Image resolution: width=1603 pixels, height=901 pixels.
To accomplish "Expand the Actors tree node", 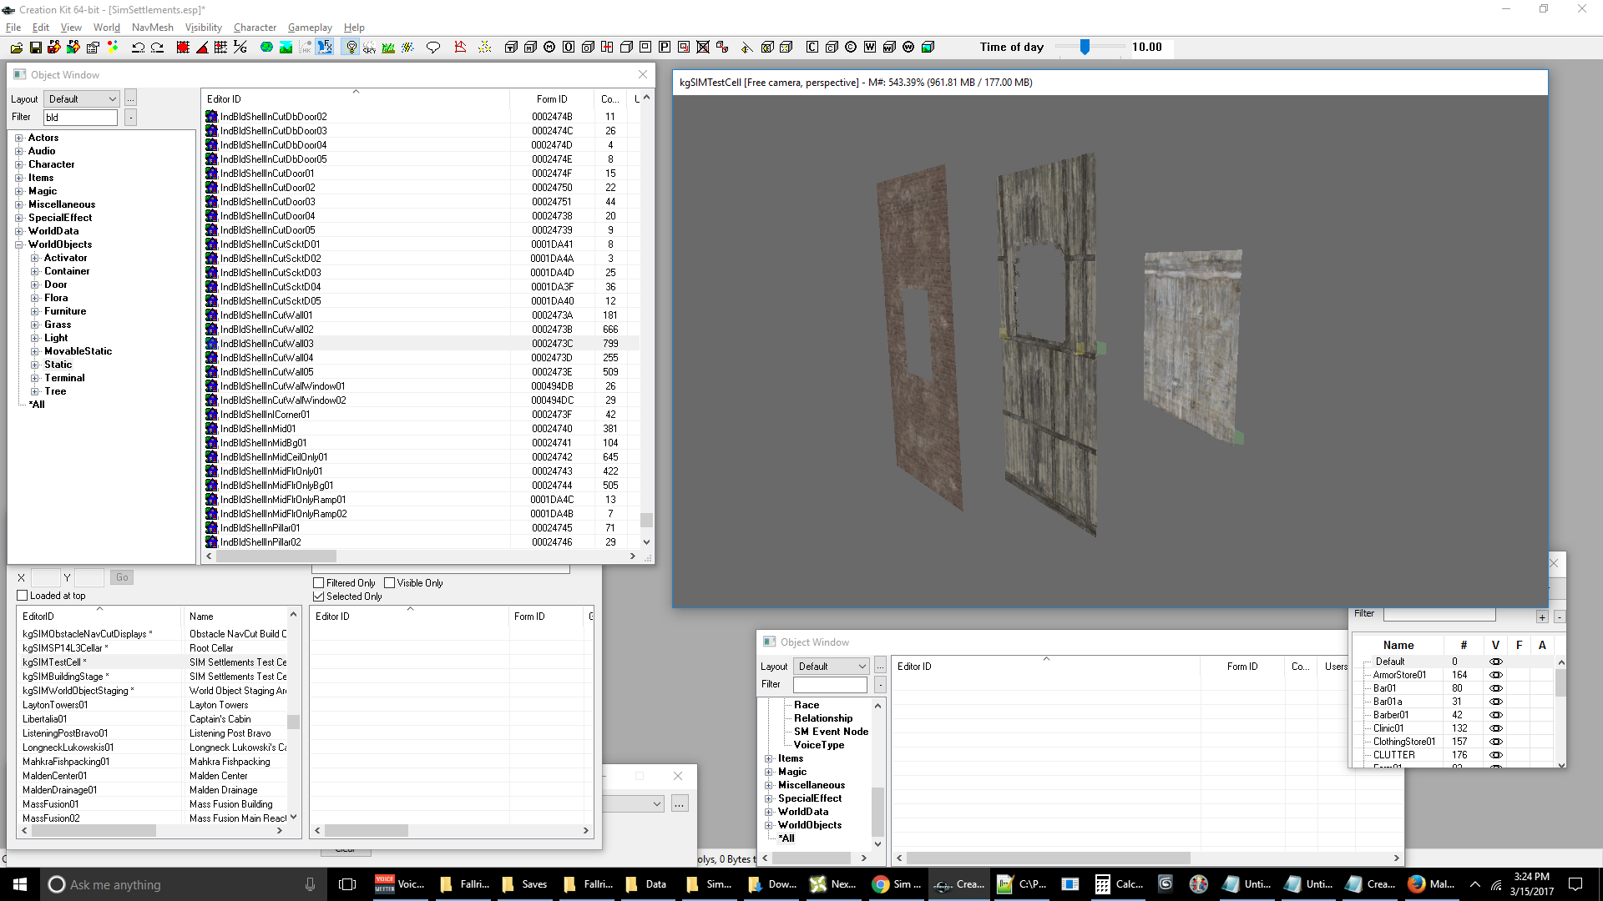I will click(x=18, y=138).
